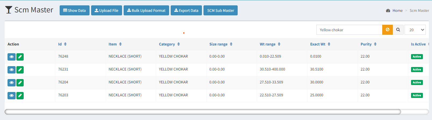The image size is (432, 120).
Task: Sort by the Wt range column header
Action: tap(270, 44)
